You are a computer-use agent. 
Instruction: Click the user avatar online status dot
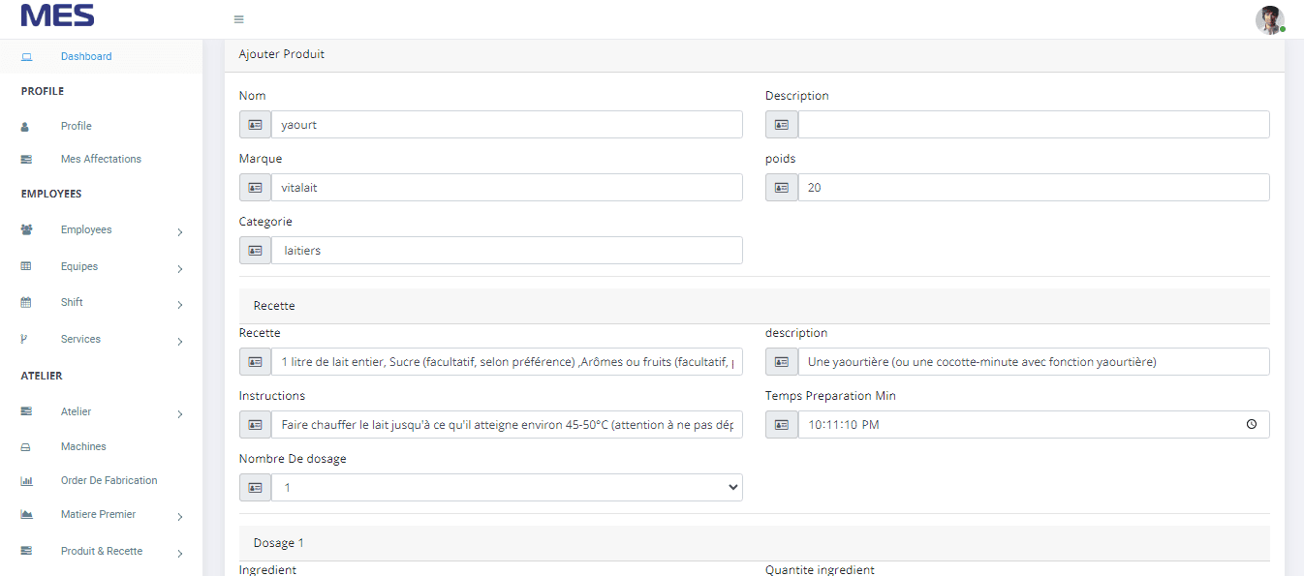(x=1282, y=30)
